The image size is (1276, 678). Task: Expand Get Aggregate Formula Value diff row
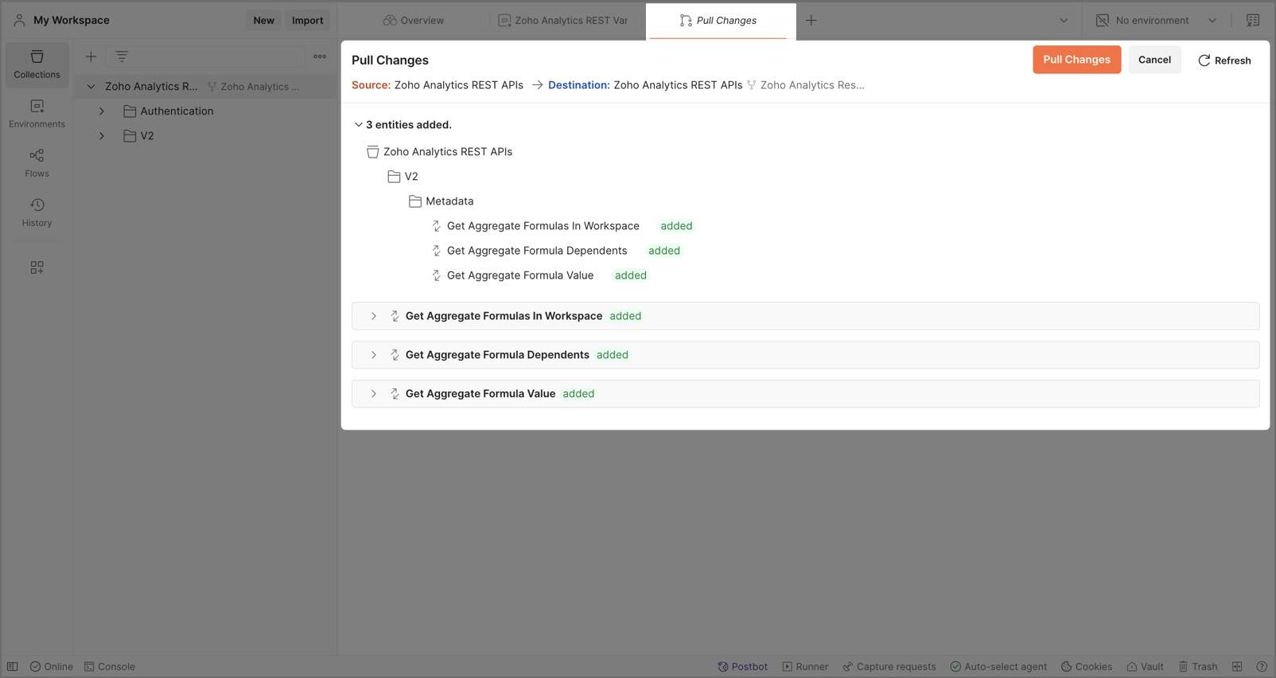373,394
